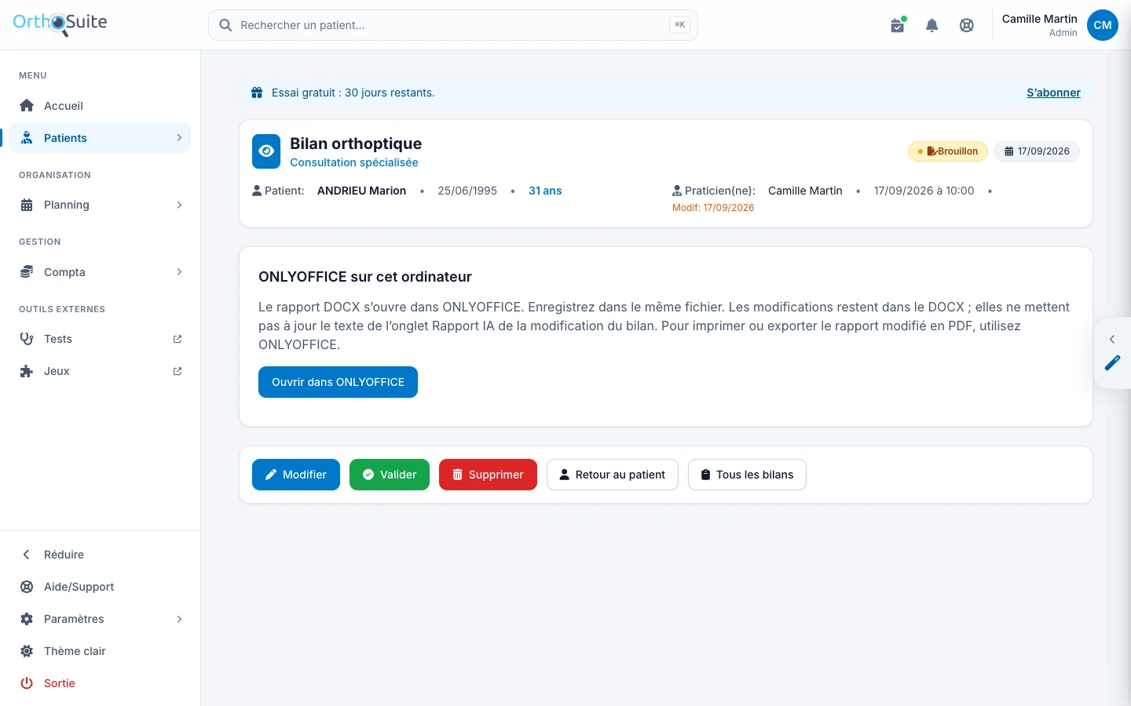
Task: Click the birth date 25/06/1995
Action: pos(467,191)
